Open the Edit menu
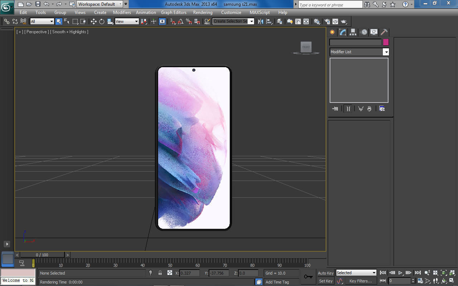This screenshot has height=286, width=458. (x=23, y=12)
